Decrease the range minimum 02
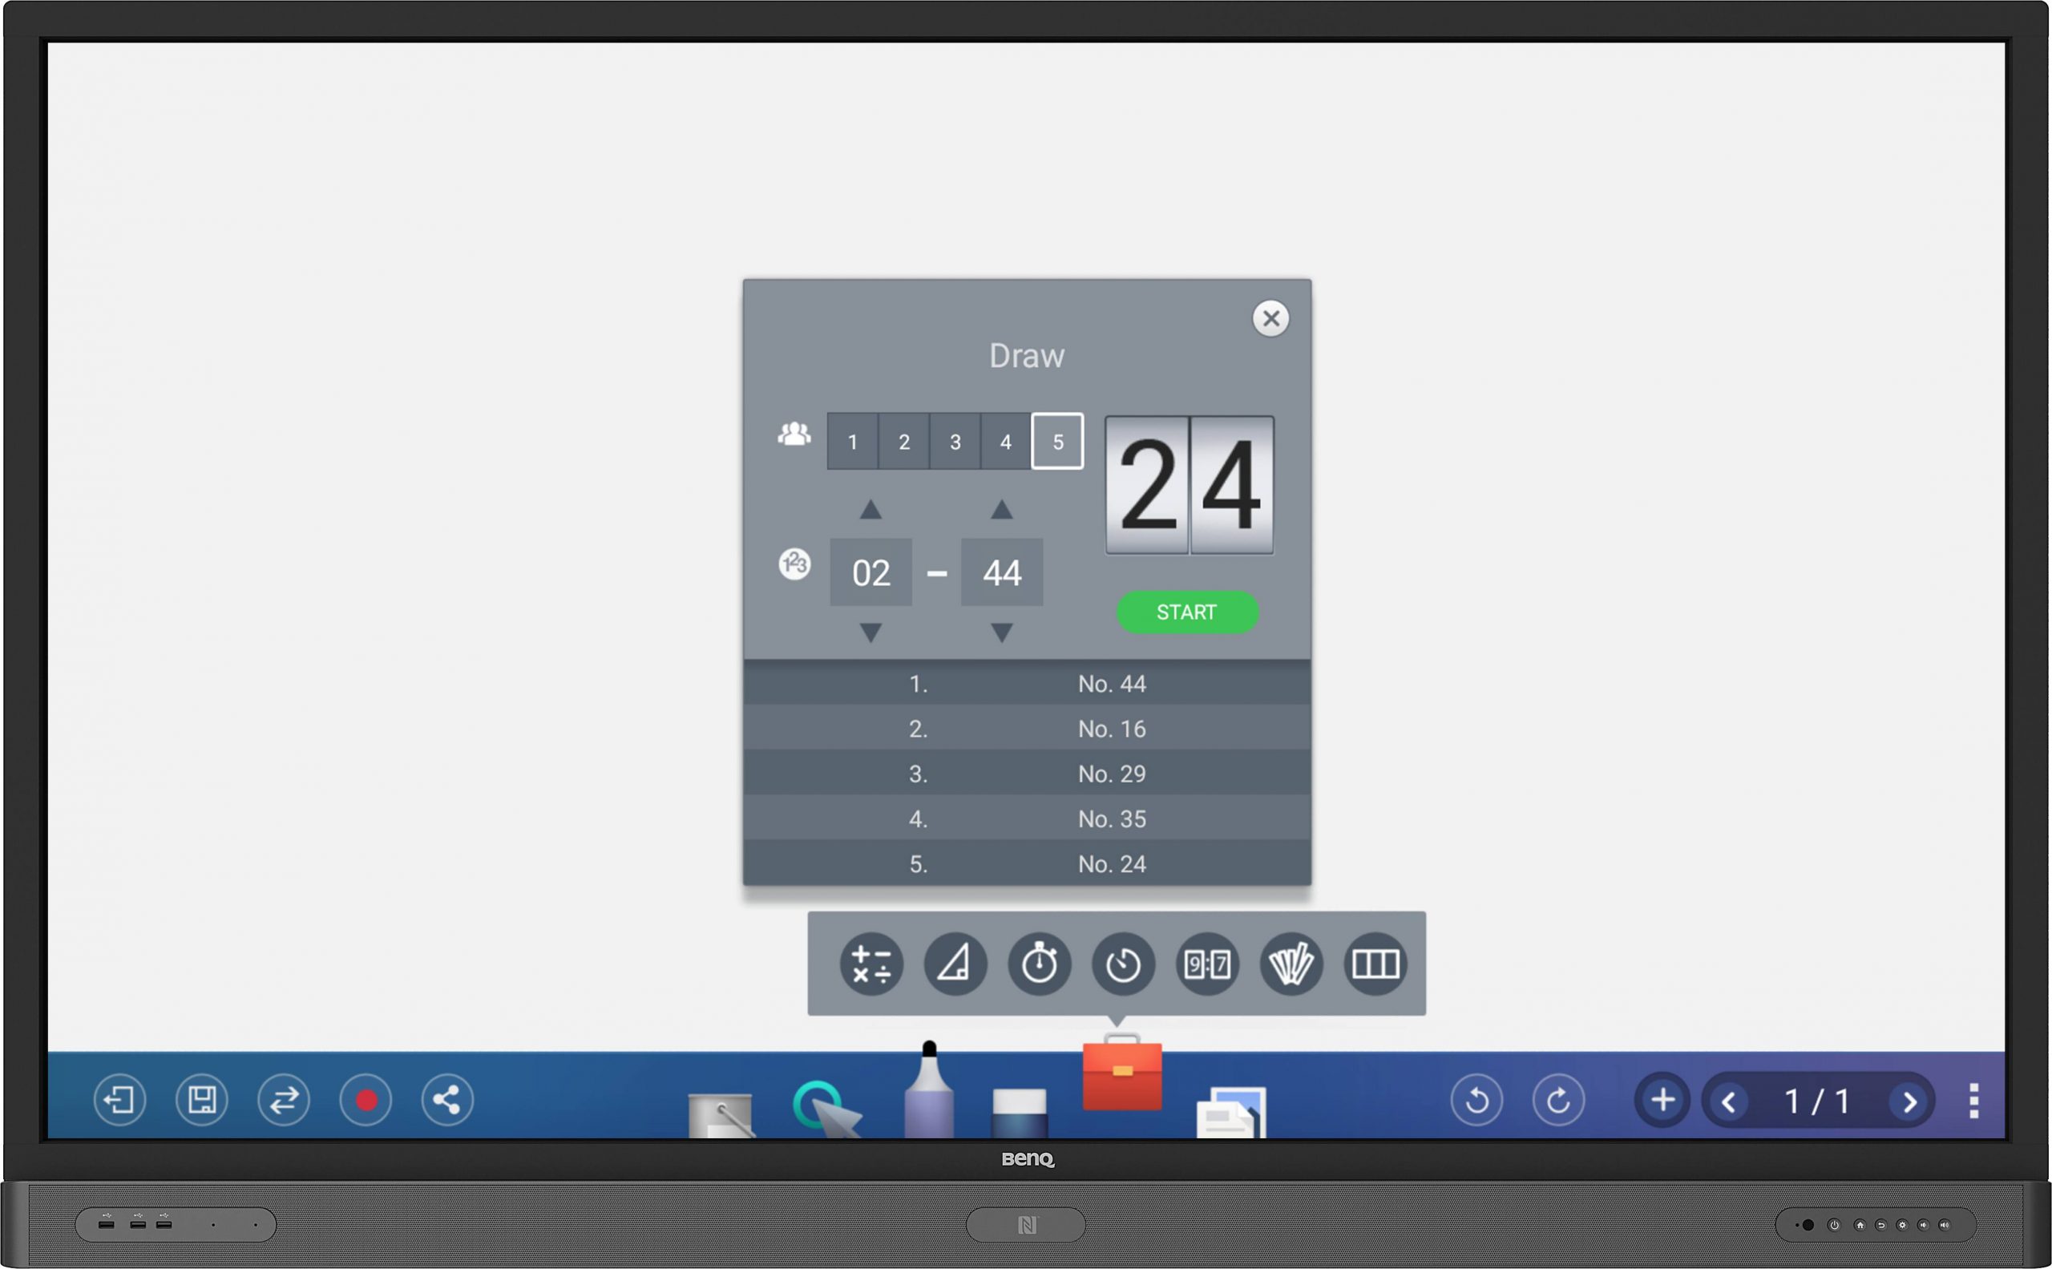The image size is (2052, 1269). point(871,632)
